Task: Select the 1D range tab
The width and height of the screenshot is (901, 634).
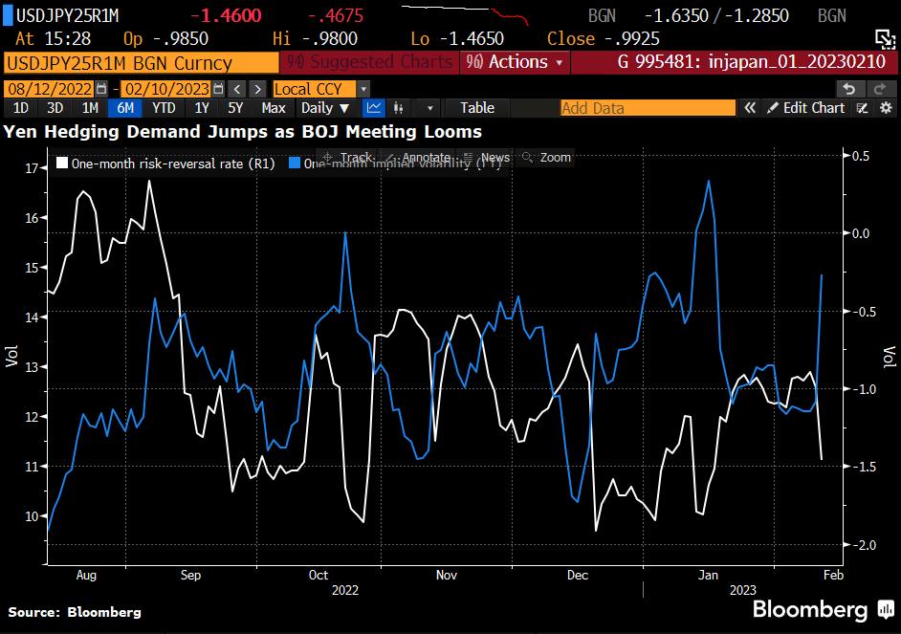Action: coord(21,108)
